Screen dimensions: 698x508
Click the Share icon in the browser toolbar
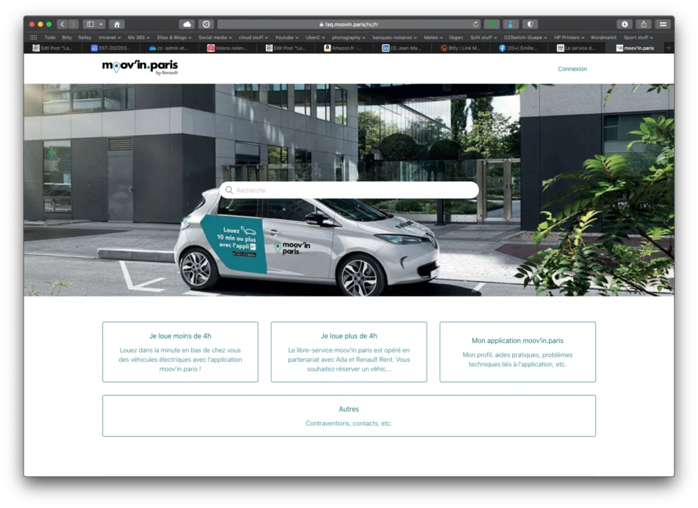pos(643,23)
